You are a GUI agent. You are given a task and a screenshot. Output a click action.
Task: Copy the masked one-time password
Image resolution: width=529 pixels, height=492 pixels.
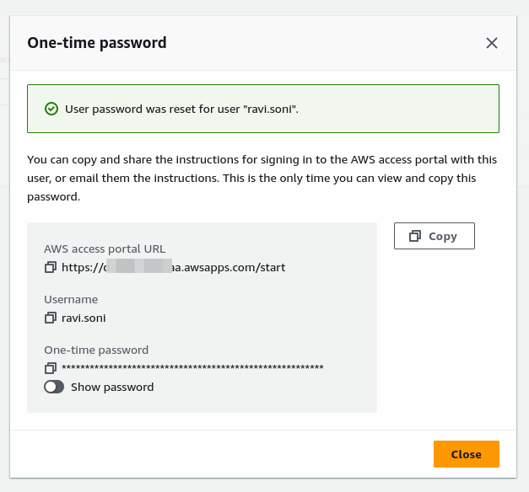click(51, 368)
